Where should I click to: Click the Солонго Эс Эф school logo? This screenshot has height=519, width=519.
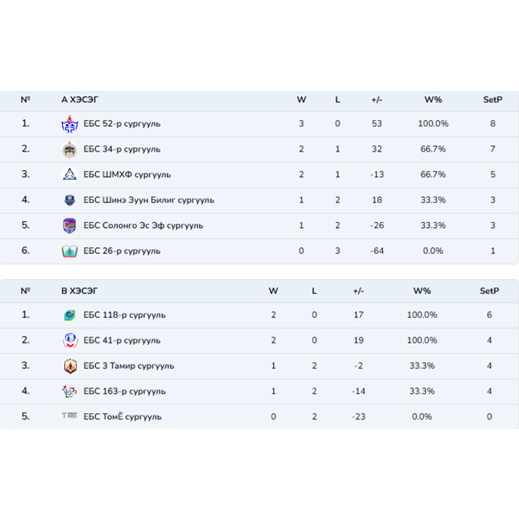69,226
